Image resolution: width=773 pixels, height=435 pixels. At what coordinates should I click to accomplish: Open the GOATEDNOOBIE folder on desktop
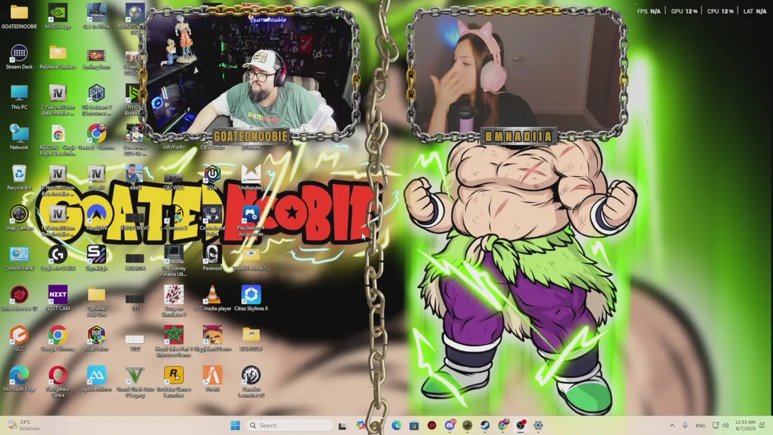19,16
